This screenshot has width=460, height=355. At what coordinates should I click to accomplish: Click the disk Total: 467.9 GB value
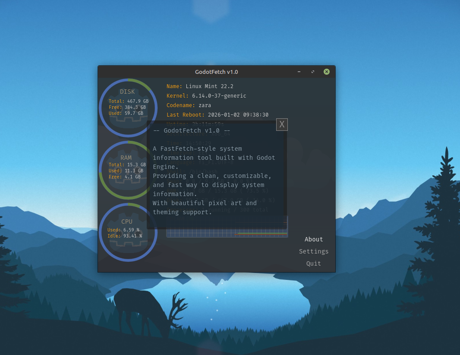pyautogui.click(x=129, y=101)
